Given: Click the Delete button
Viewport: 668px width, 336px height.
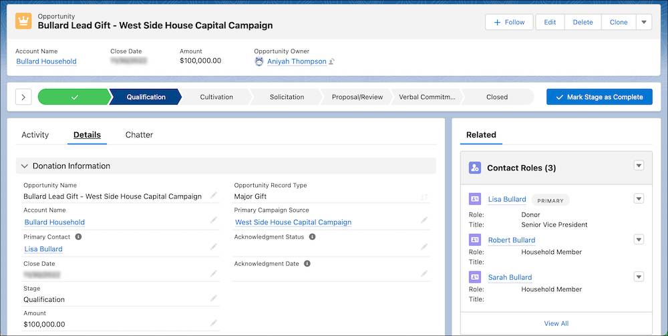Looking at the screenshot, I should (x=582, y=22).
